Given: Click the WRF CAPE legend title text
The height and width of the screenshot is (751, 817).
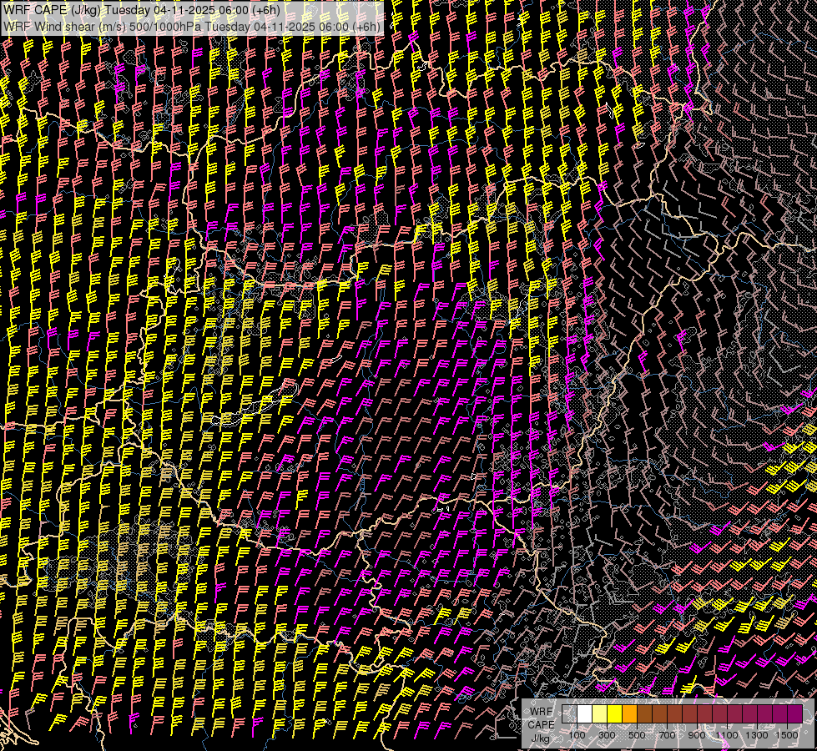Looking at the screenshot, I should (541, 718).
